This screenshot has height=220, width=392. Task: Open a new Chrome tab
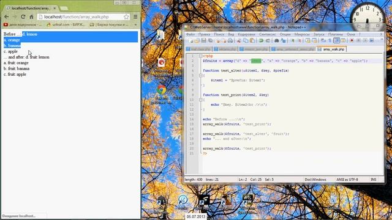tap(64, 8)
